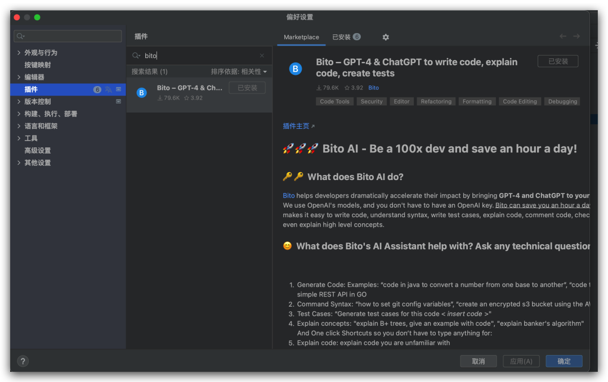Expand the 编辑器 settings group

19,77
